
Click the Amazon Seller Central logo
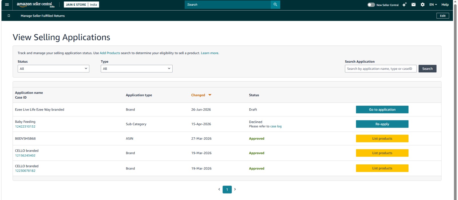point(35,5)
